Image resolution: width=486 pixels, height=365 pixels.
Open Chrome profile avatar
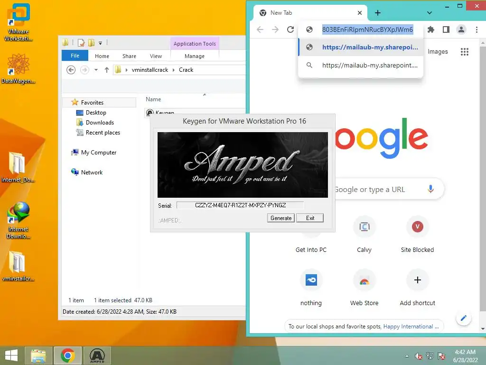pyautogui.click(x=461, y=29)
